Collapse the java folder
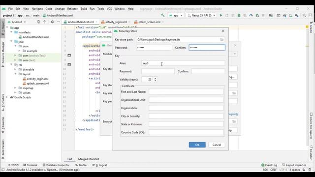 coord(11,41)
